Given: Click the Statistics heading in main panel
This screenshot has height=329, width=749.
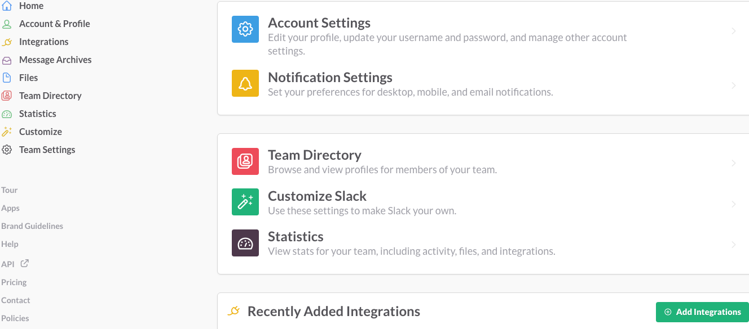Looking at the screenshot, I should click(x=296, y=237).
